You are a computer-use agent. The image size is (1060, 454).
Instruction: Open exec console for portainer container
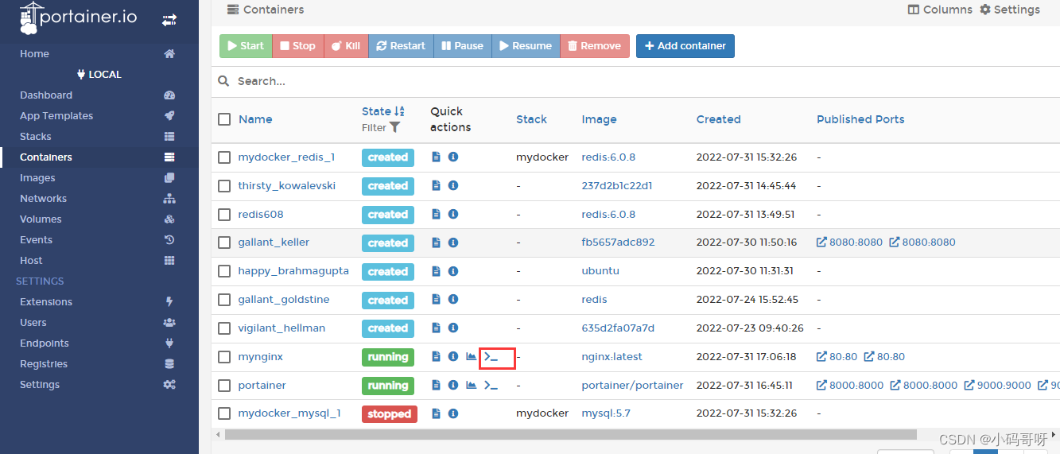491,386
